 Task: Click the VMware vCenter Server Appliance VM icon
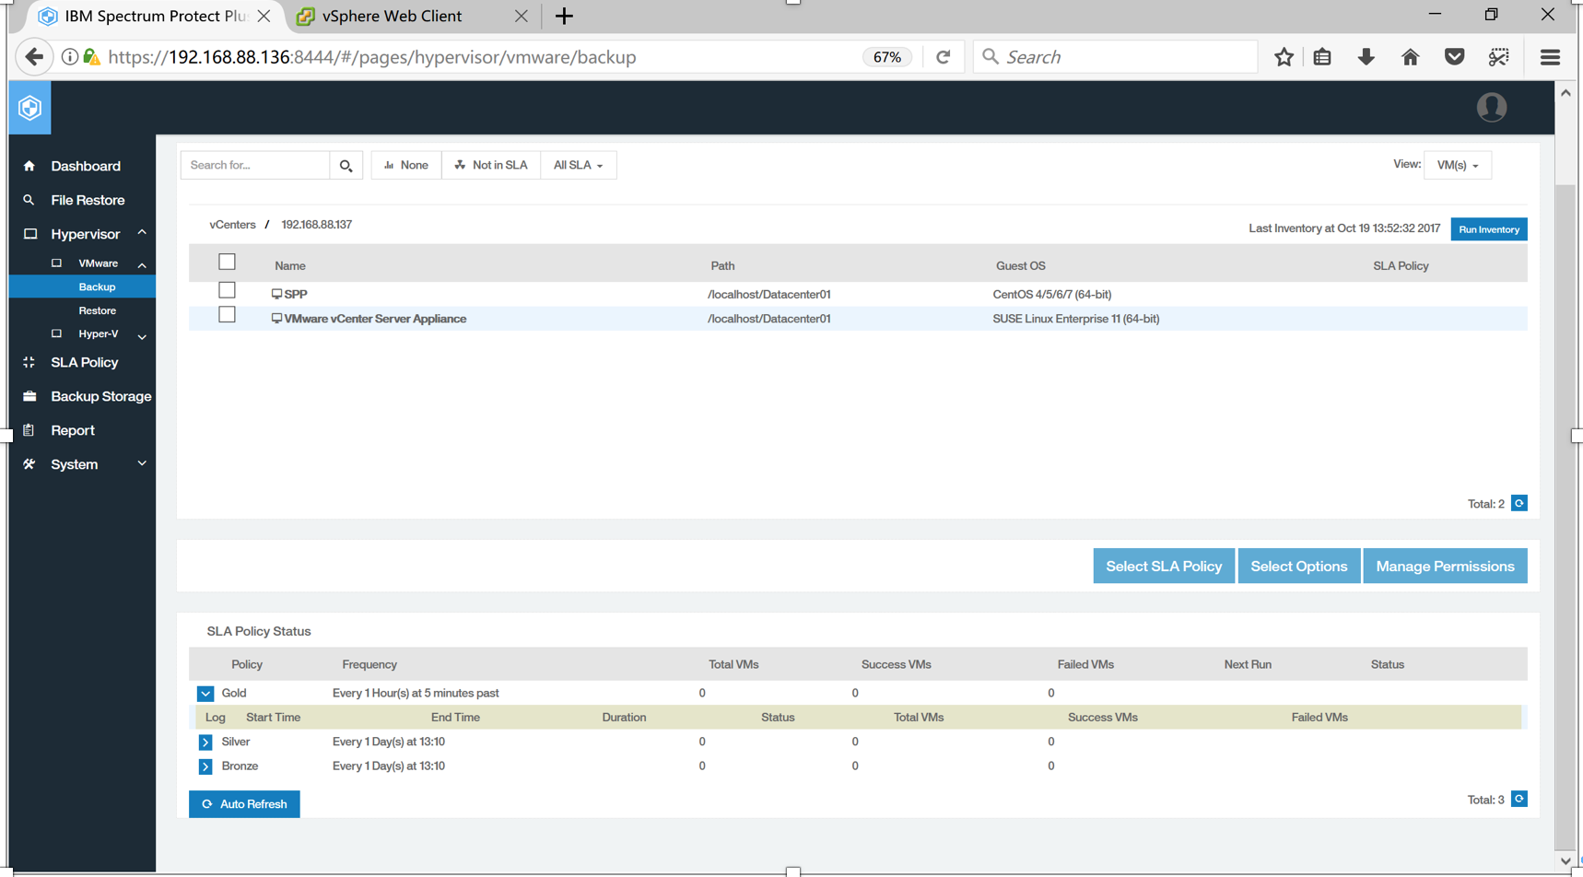coord(276,319)
